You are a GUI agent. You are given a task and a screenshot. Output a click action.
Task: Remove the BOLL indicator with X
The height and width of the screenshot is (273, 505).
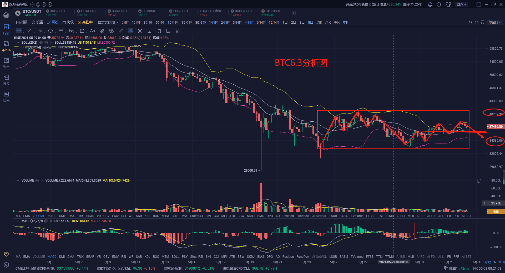coord(51,43)
